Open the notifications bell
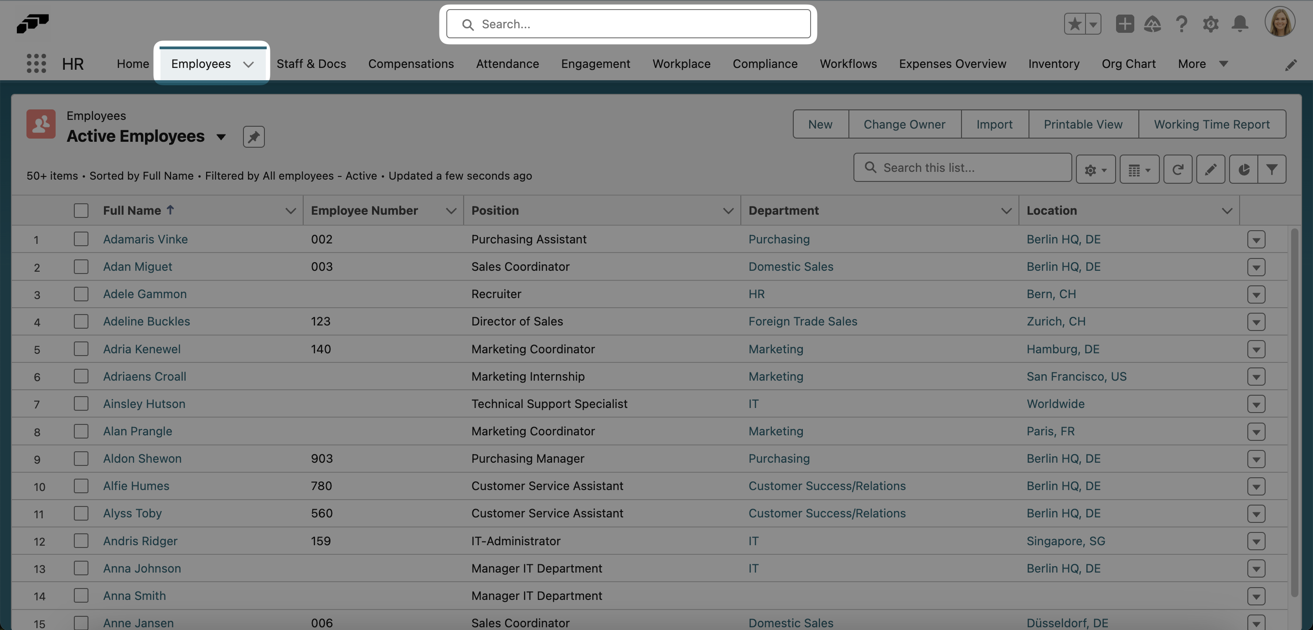The image size is (1313, 630). point(1240,24)
